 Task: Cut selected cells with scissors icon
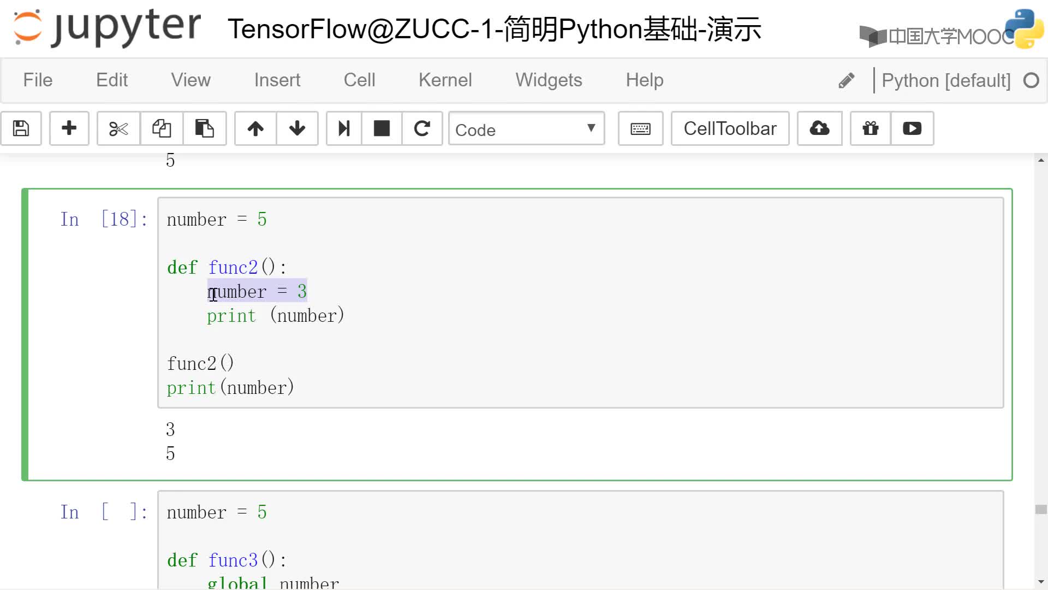118,129
